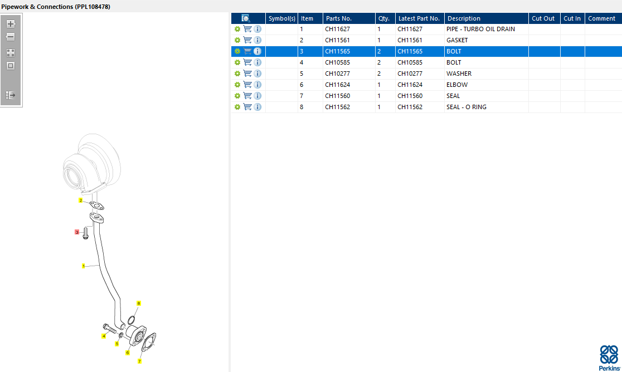622x372 pixels.
Task: Click the Cut Out column header
Action: coord(544,18)
